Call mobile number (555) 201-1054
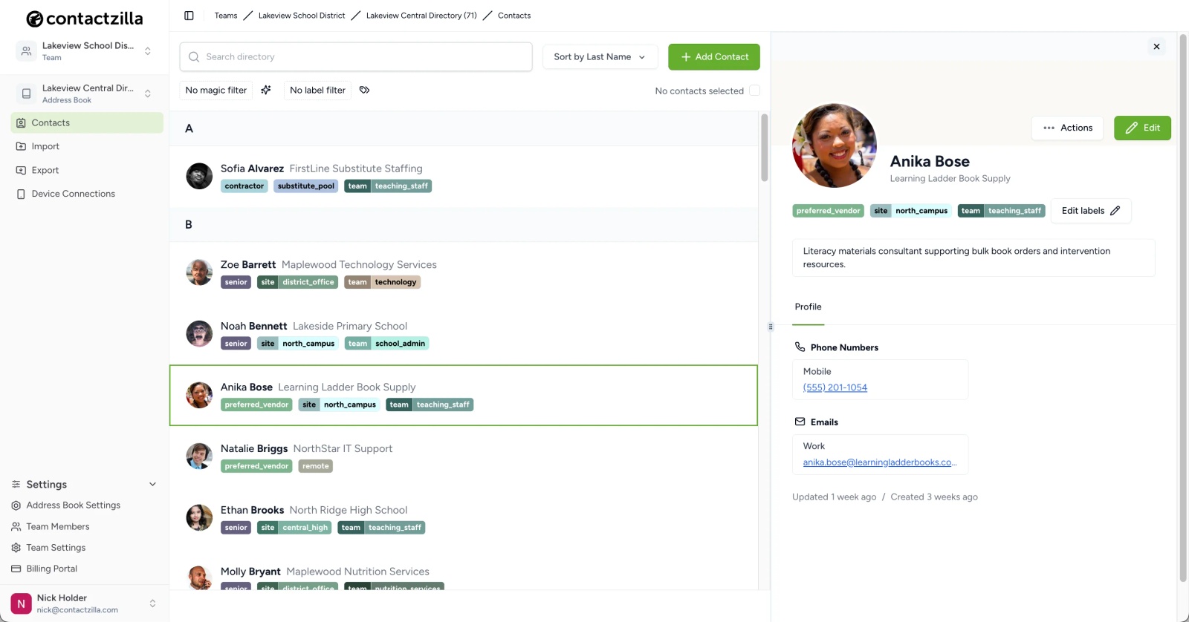Screen dimensions: 1189x622 [x=835, y=387]
